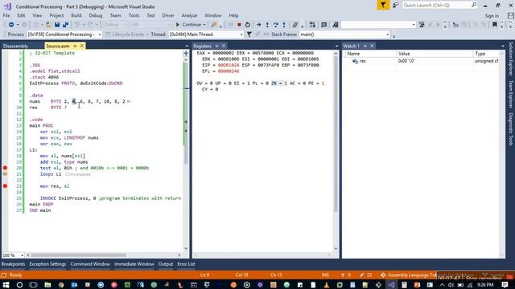Open Cortana search circle on taskbar
This screenshot has height=289, width=515.
19,285
